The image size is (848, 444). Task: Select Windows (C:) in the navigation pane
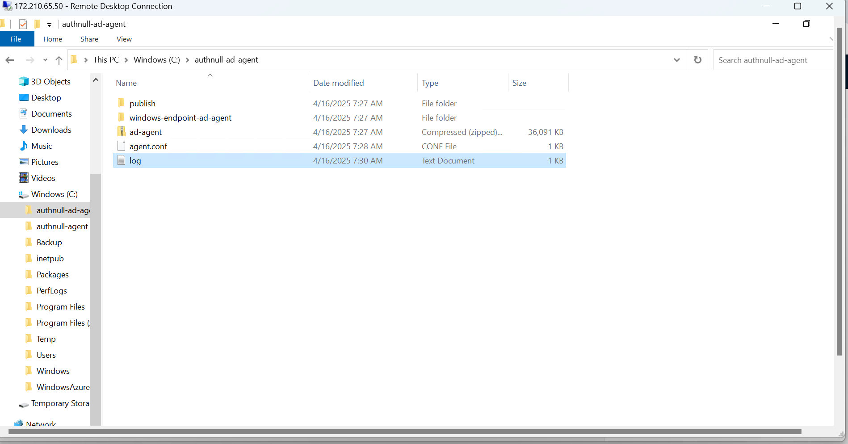point(54,194)
